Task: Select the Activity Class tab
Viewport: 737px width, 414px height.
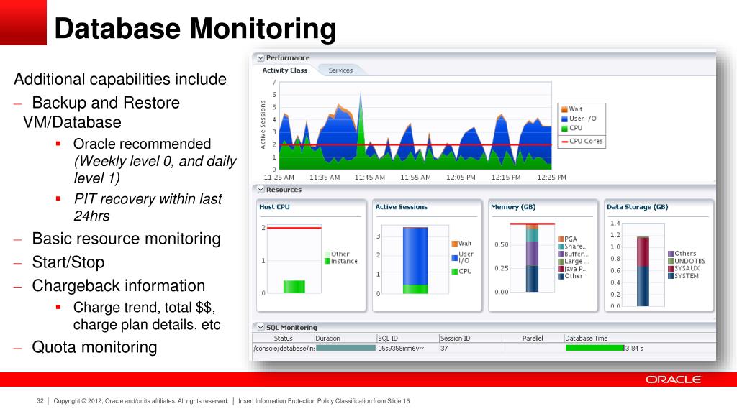Action: click(285, 70)
